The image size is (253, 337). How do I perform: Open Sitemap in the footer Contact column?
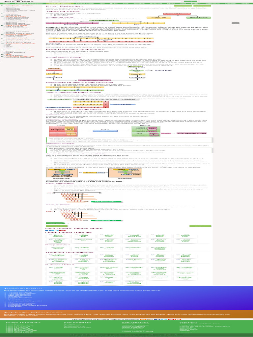(x=184, y=330)
